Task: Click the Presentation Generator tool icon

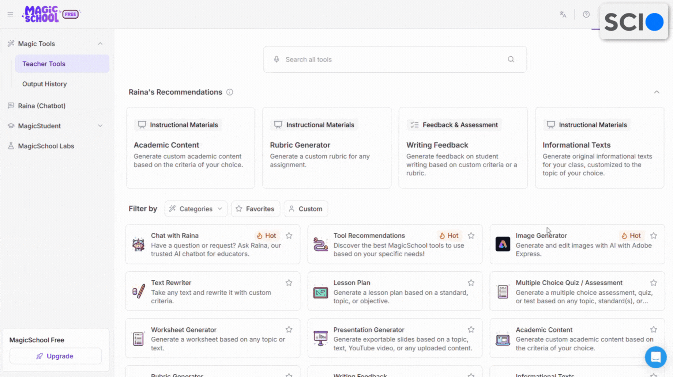Action: 321,338
